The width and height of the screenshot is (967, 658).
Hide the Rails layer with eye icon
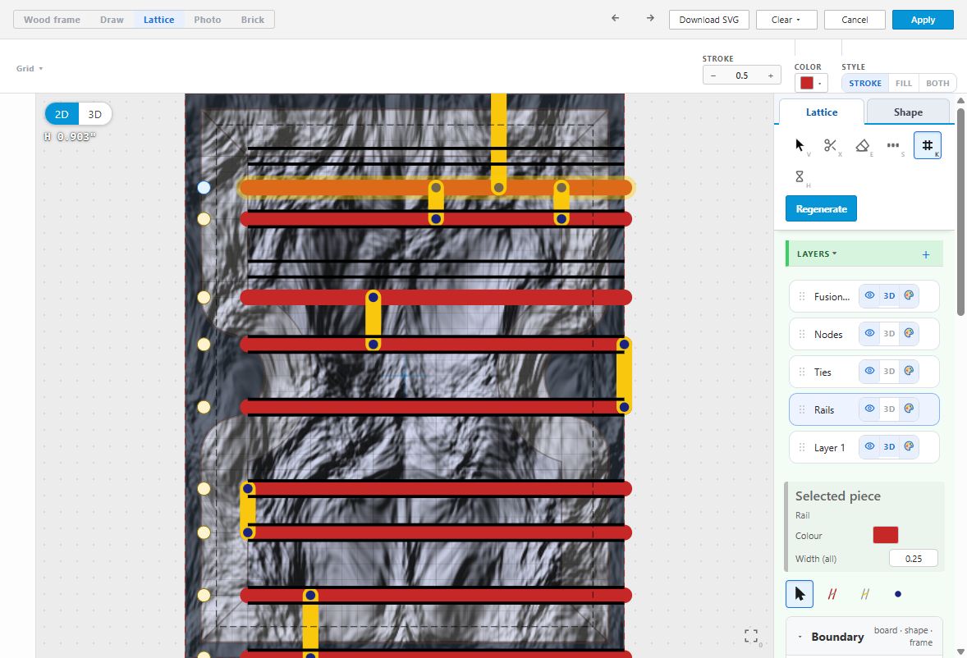869,409
